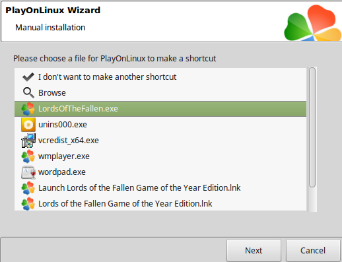The width and height of the screenshot is (342, 262).
Task: Select wmplayer.exe list entry
Action: (160, 156)
